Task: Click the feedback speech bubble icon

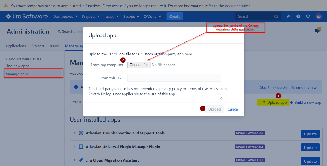Action: point(318,31)
